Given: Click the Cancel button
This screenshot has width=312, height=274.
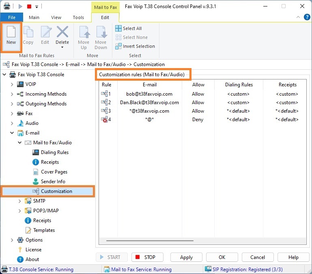Looking at the screenshot, I should 258,257.
